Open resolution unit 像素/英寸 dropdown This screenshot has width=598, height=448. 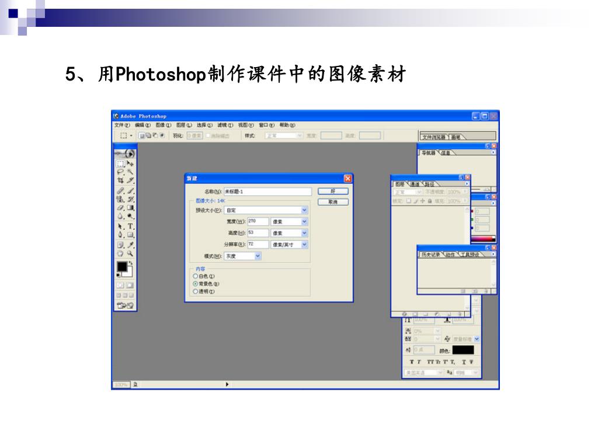[x=304, y=244]
